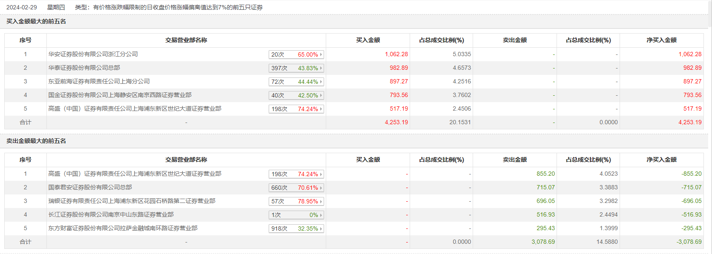Open 高盛 (中国) link in the 卖出 table

pyautogui.click(x=135, y=174)
